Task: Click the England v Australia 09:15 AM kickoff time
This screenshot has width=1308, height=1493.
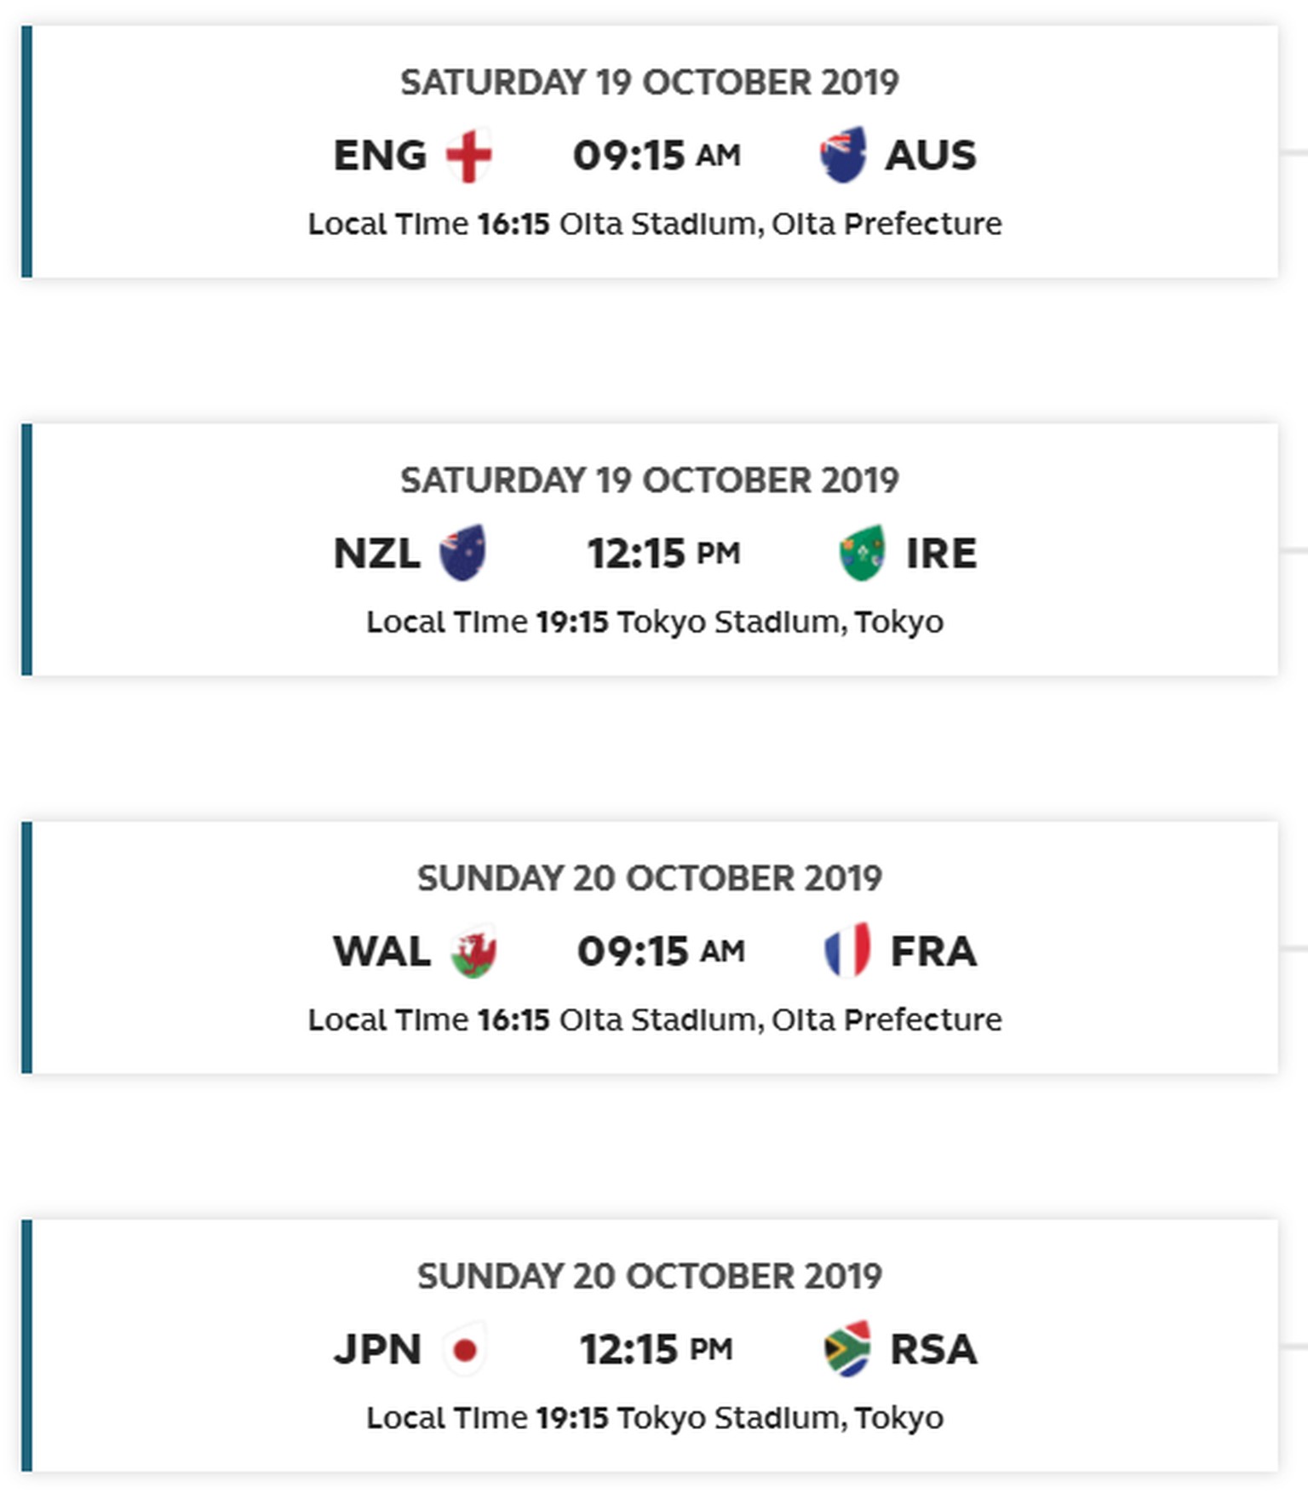Action: (656, 155)
